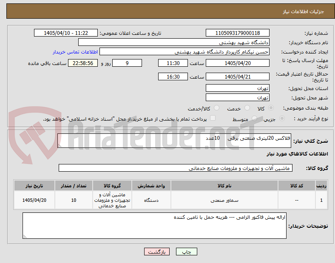Click the بازگشت back button

click(x=157, y=252)
